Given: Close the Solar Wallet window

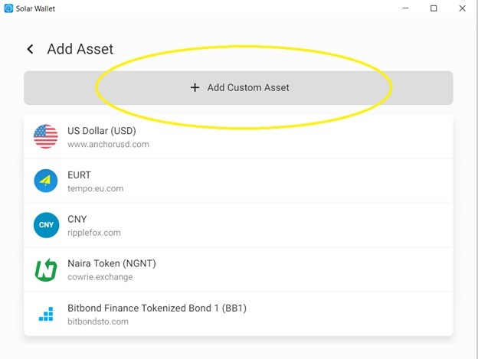Looking at the screenshot, I should click(x=463, y=8).
